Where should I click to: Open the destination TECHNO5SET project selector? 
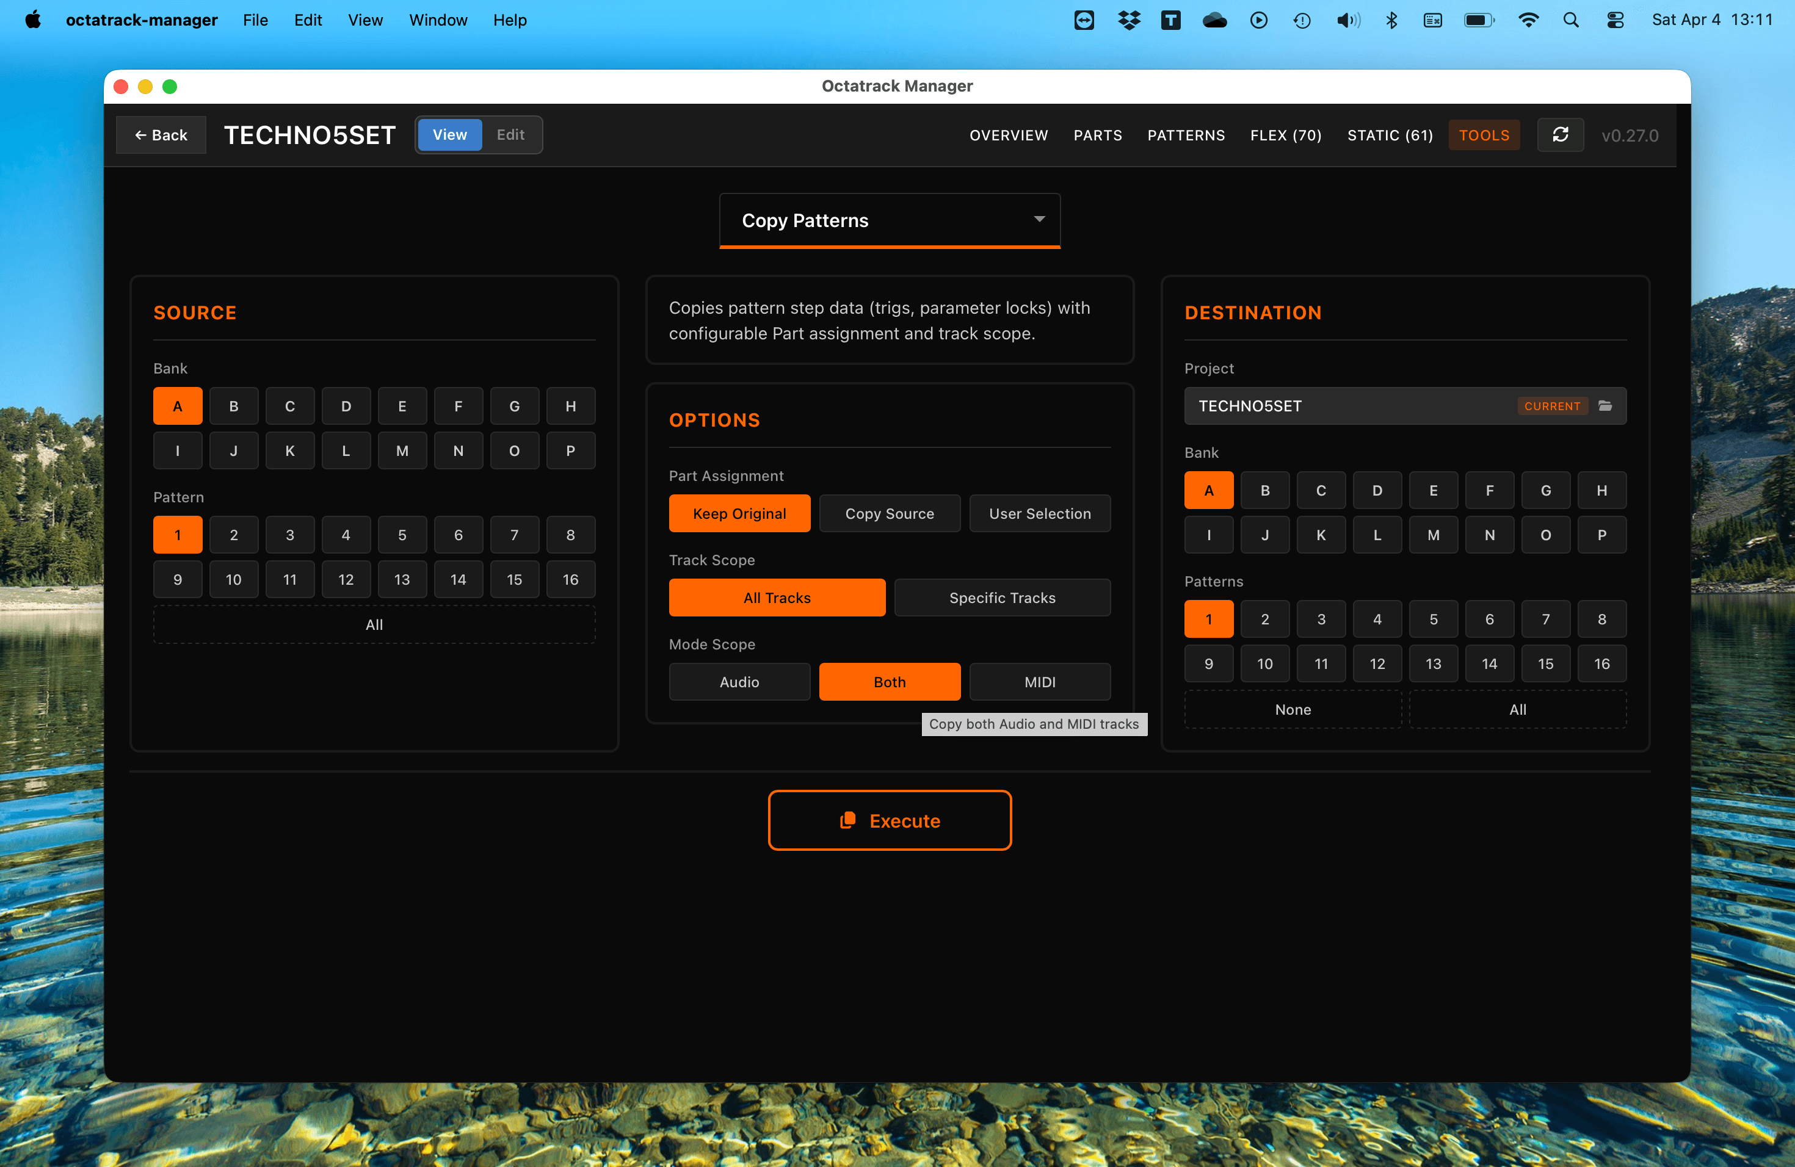[x=1350, y=406]
